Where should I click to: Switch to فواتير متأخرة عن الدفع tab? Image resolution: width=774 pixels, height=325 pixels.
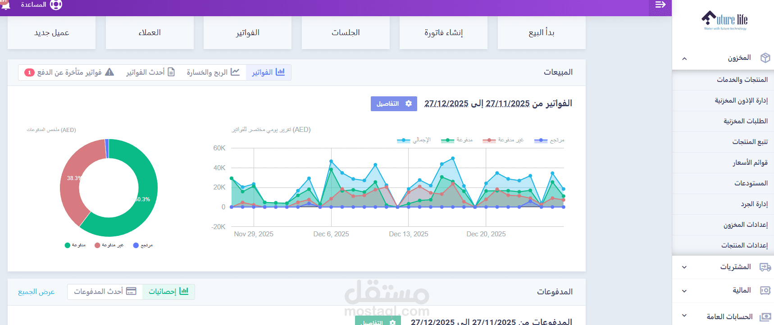point(69,72)
